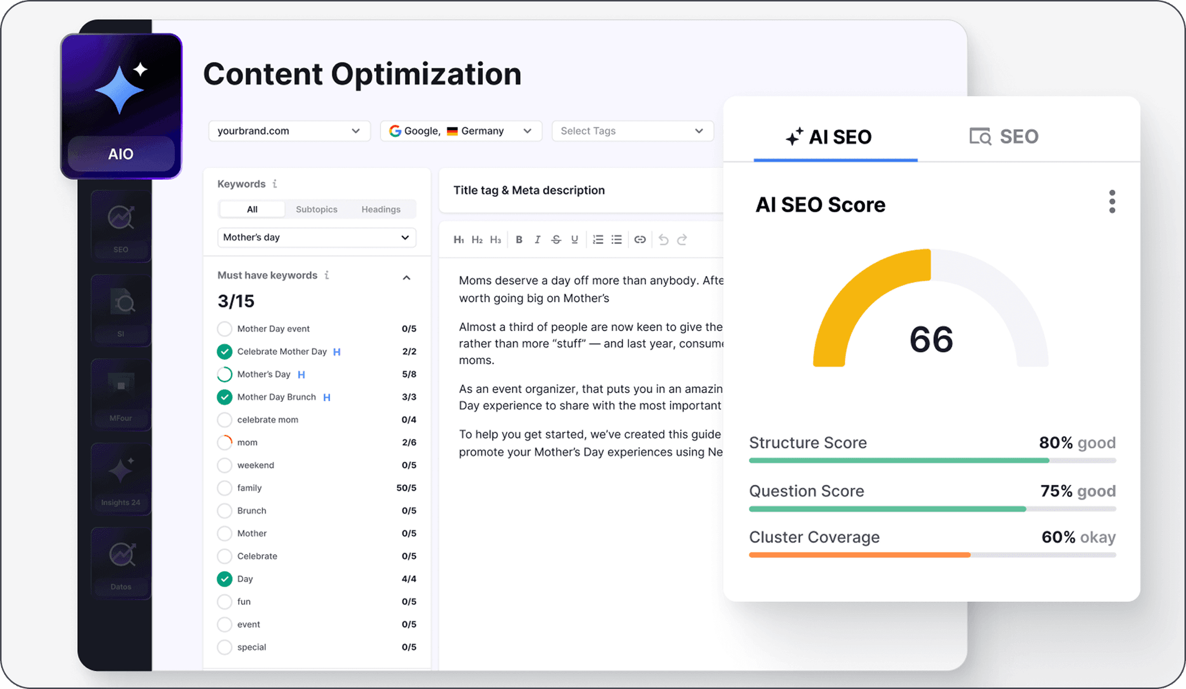Viewport: 1186px width, 689px height.
Task: Click the undo arrow icon
Action: (x=664, y=240)
